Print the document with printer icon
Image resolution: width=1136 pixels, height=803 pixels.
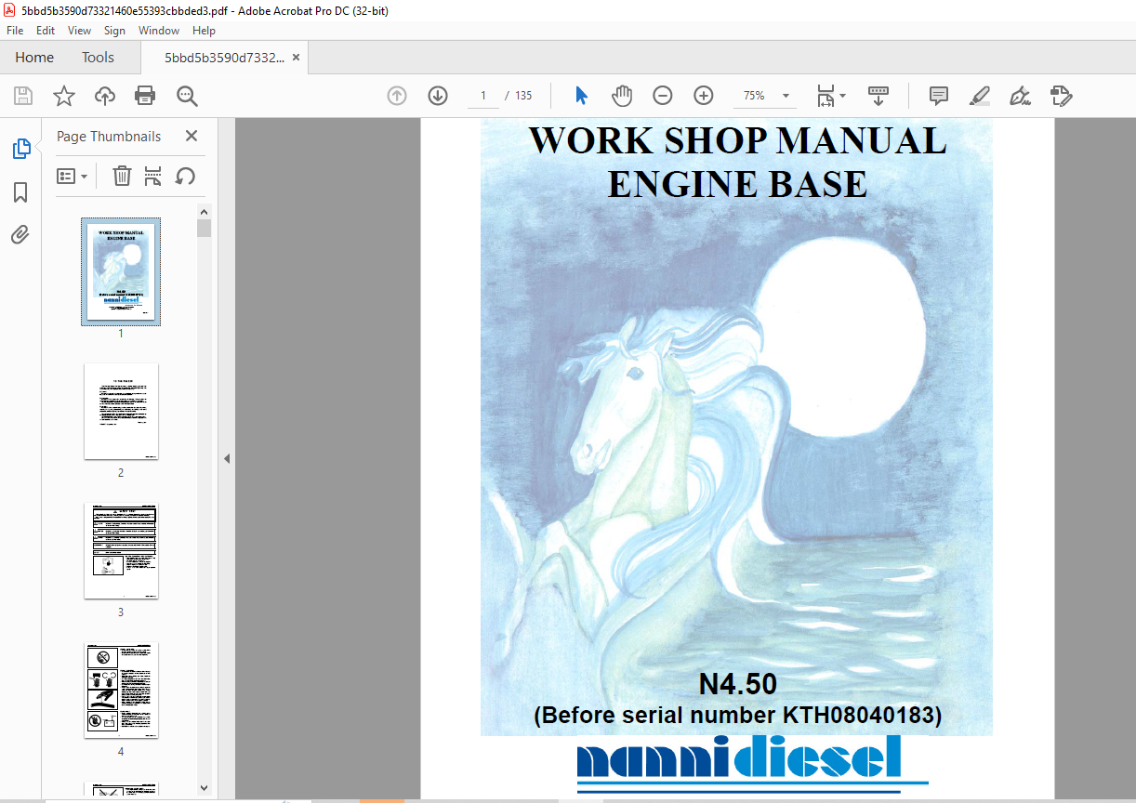point(145,96)
